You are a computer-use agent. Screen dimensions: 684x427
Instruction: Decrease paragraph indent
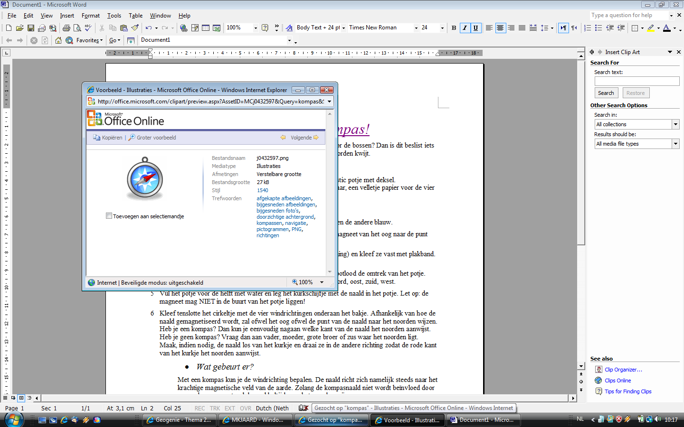tap(610, 28)
